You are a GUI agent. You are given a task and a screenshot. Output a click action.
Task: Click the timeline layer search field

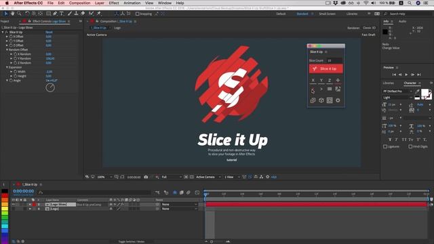point(96,192)
